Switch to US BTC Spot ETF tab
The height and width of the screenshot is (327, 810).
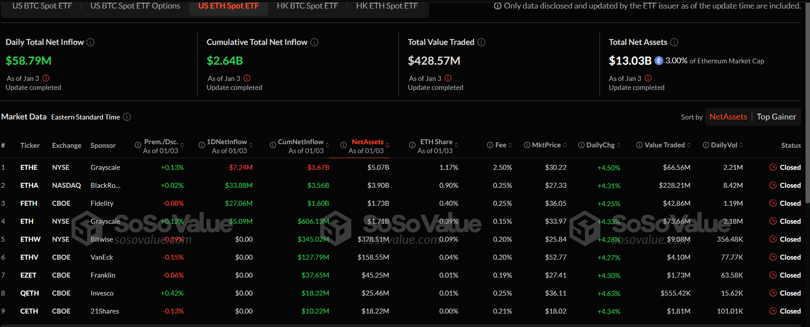42,6
